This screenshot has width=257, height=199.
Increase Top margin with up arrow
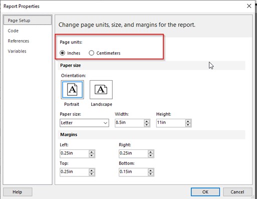pyautogui.click(x=92, y=170)
